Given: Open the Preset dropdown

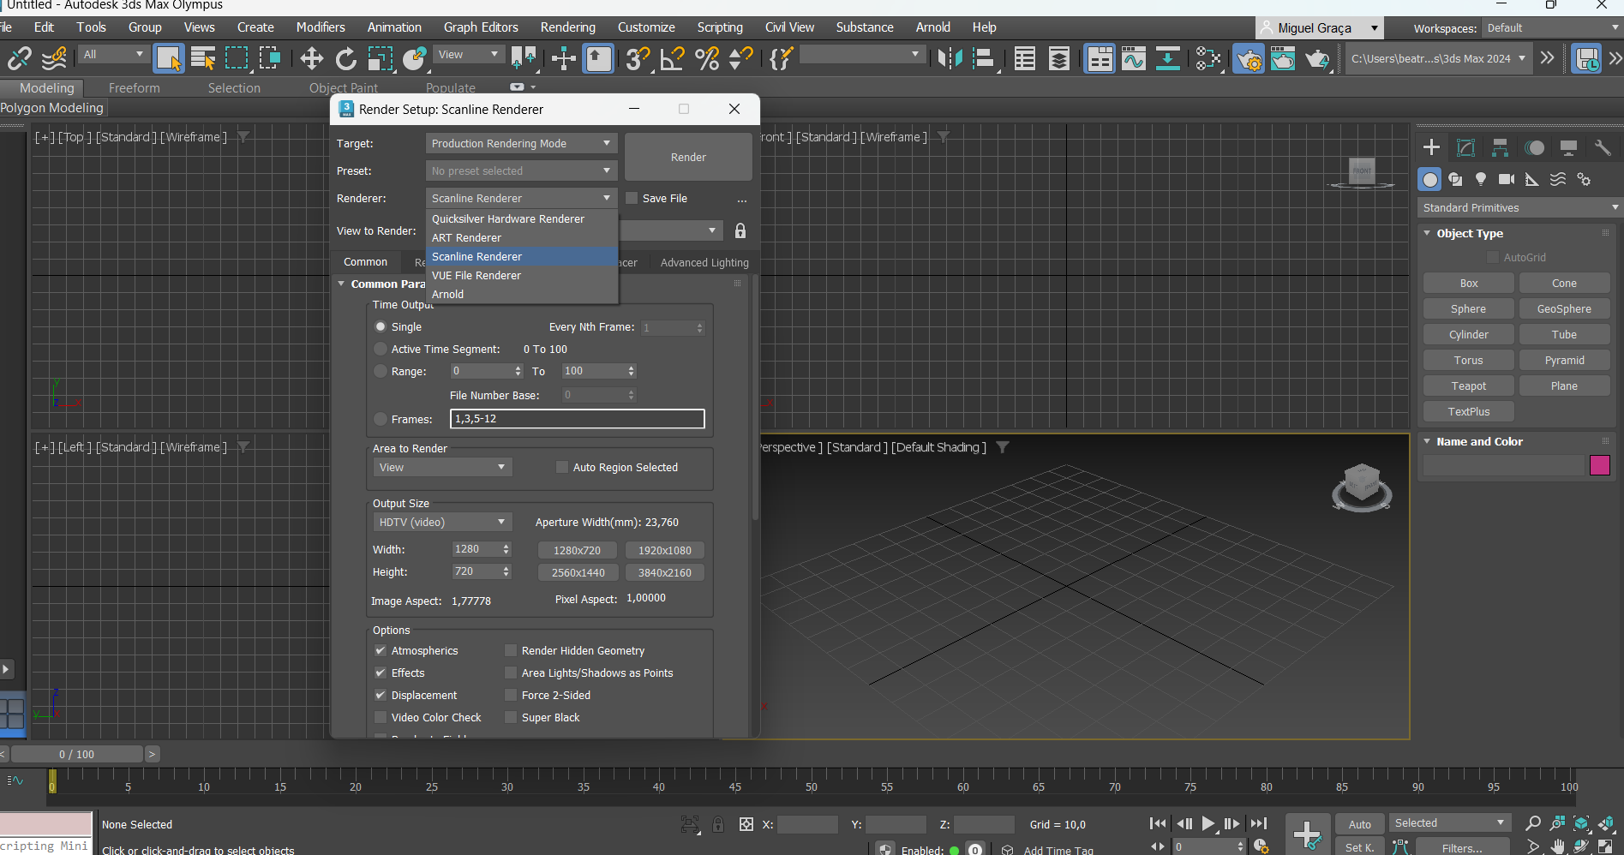Looking at the screenshot, I should 521,170.
